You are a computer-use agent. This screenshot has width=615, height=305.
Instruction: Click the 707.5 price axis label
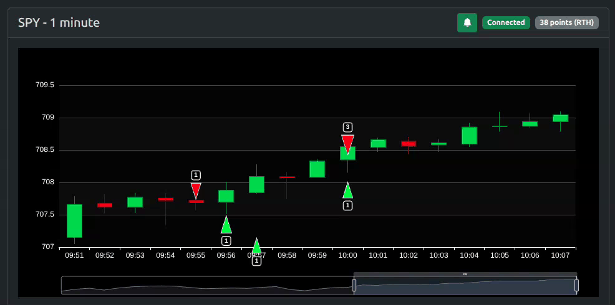click(45, 215)
